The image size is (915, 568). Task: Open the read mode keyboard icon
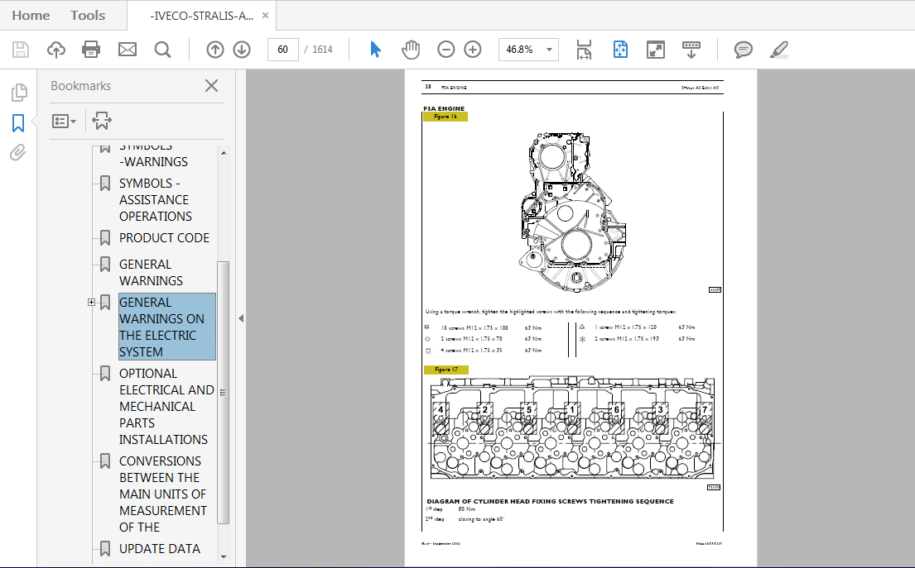[x=691, y=50]
